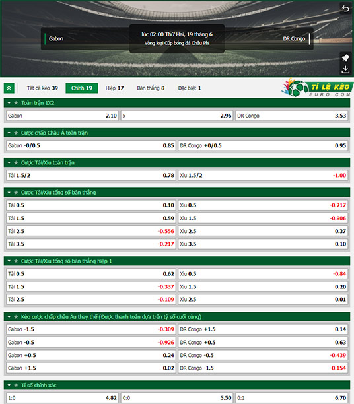Select DR Congo -0.5 at -0.439
The width and height of the screenshot is (354, 404).
pos(263,355)
